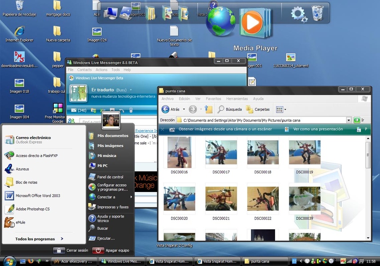Open Ejecutar... in Start menu

(x=101, y=239)
